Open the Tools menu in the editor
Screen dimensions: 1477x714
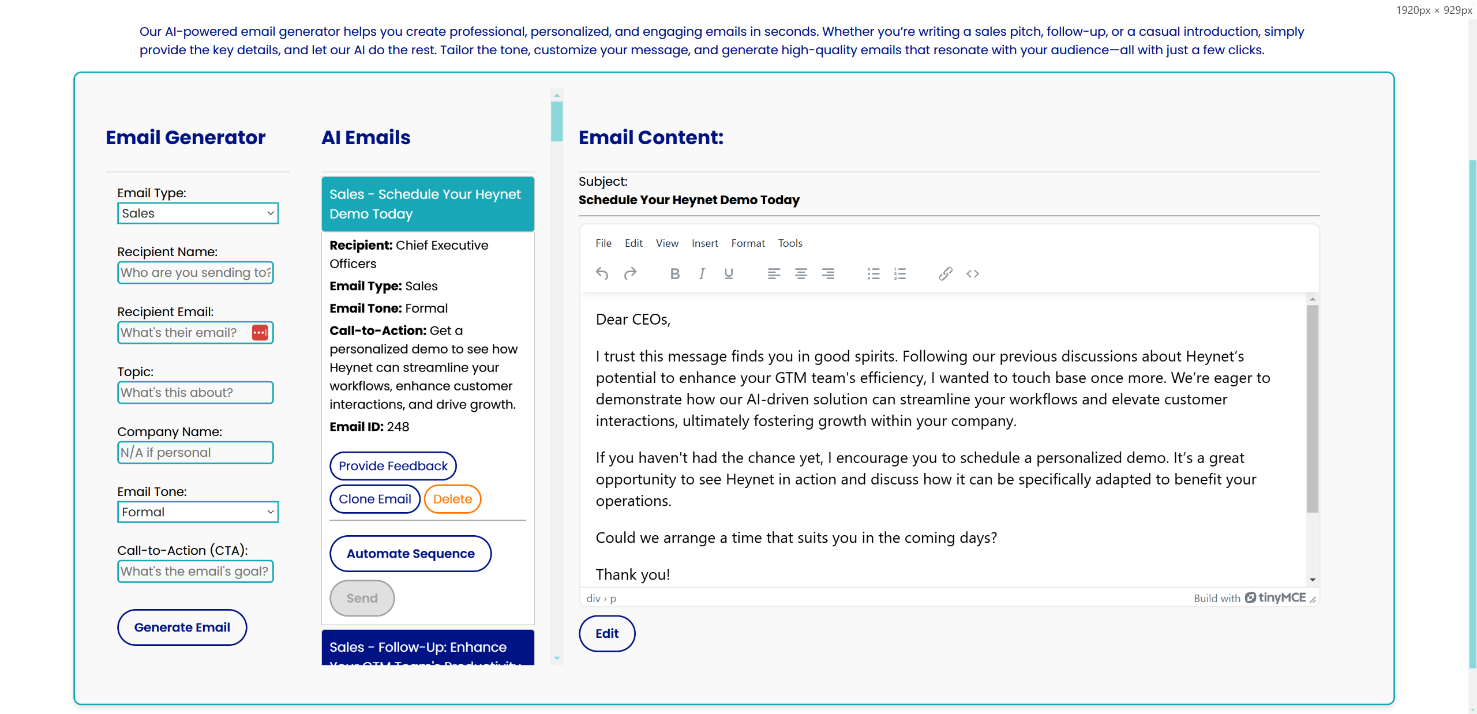tap(790, 243)
